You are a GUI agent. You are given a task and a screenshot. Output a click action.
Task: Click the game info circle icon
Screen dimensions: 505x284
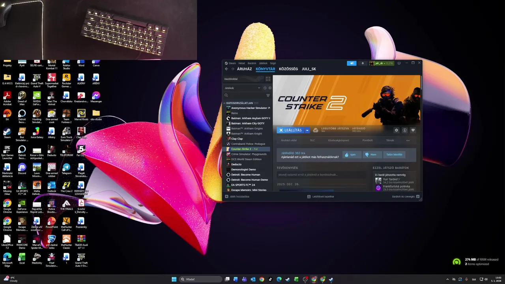pyautogui.click(x=405, y=130)
